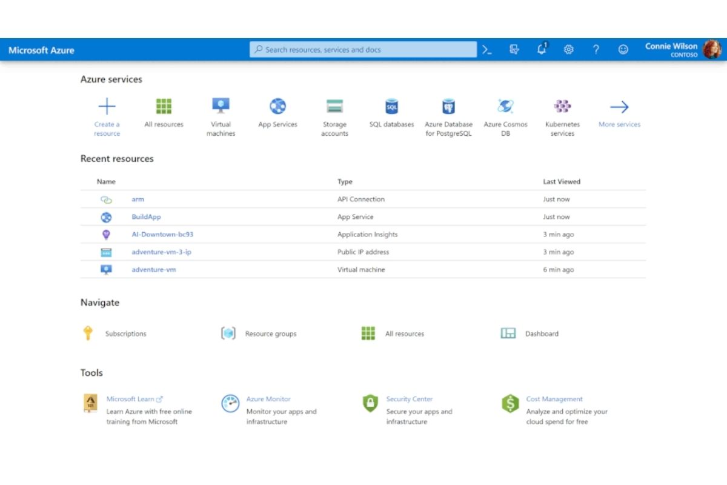Click the Security Center shield icon

(x=370, y=404)
